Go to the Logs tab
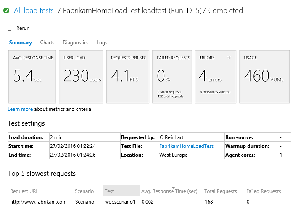Screen dimensions: 293x209 pos(102,43)
